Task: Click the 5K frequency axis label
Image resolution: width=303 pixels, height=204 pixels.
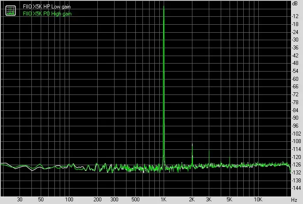Action: coord(230,200)
